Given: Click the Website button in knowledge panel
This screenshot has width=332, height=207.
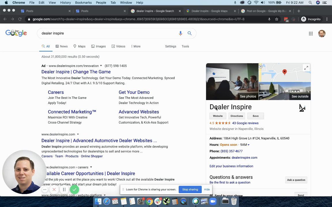Looking at the screenshot, I should 218,116.
